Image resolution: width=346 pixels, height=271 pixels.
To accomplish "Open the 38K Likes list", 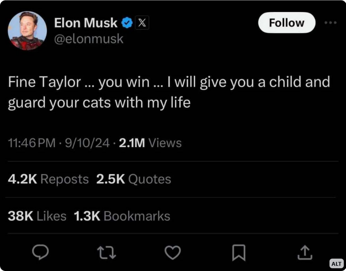I will tap(36, 216).
